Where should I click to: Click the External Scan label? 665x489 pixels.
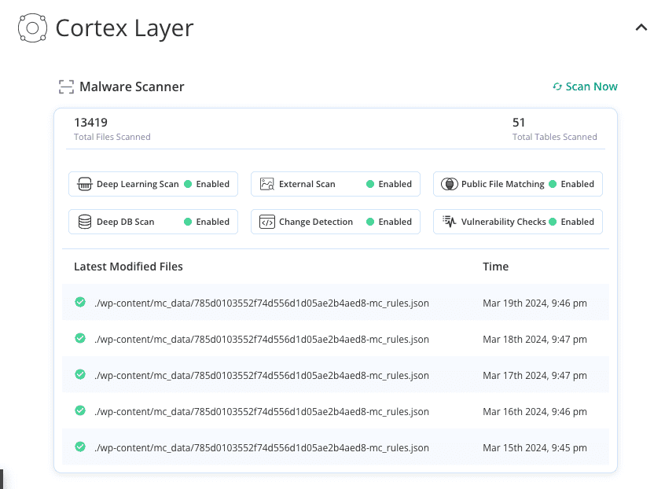click(307, 184)
